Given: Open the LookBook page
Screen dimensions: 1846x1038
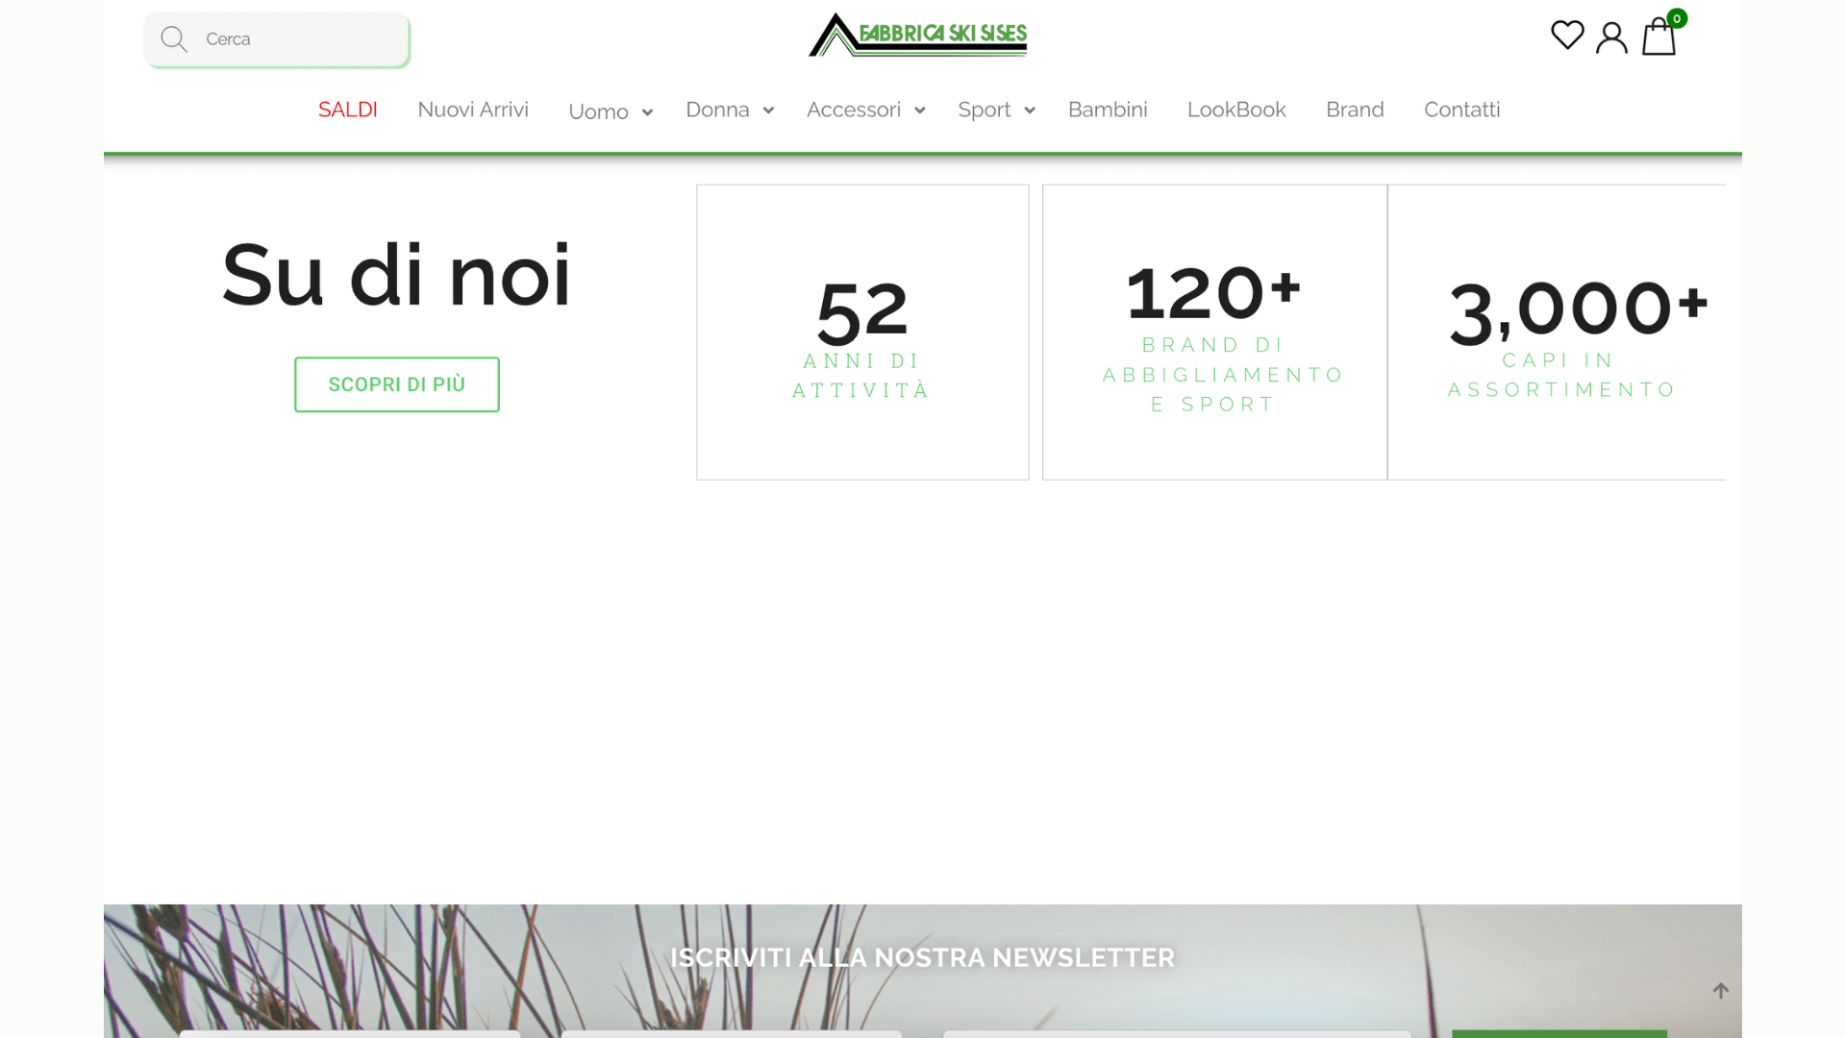Looking at the screenshot, I should point(1236,110).
